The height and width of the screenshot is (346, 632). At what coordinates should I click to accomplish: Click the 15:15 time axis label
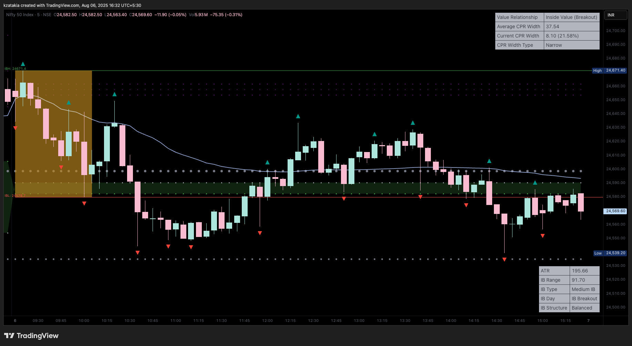[x=566, y=321]
